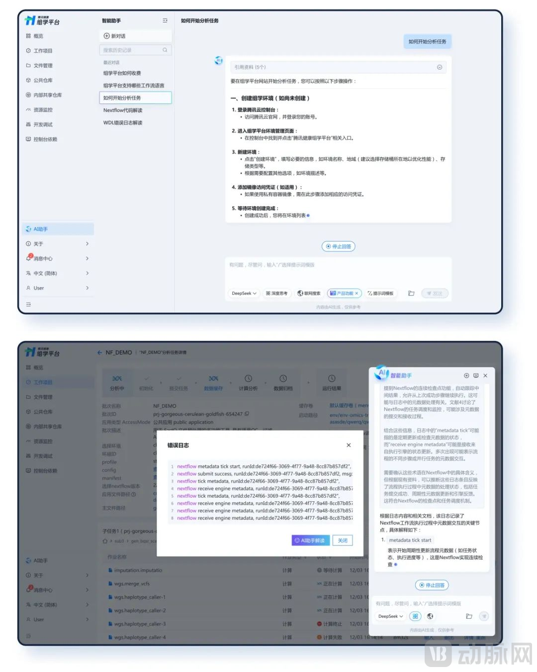This screenshot has width=537, height=672.
Task: Collapse the 智能助手 history panel via header icon
Action: pos(165,20)
